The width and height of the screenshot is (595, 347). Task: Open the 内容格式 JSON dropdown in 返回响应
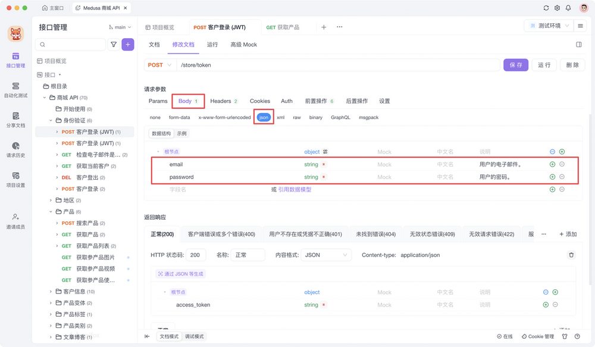pos(325,255)
